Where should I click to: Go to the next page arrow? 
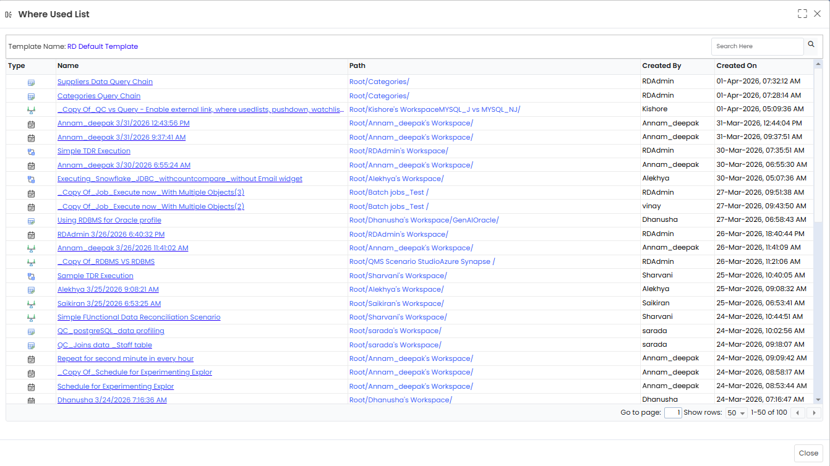[815, 413]
